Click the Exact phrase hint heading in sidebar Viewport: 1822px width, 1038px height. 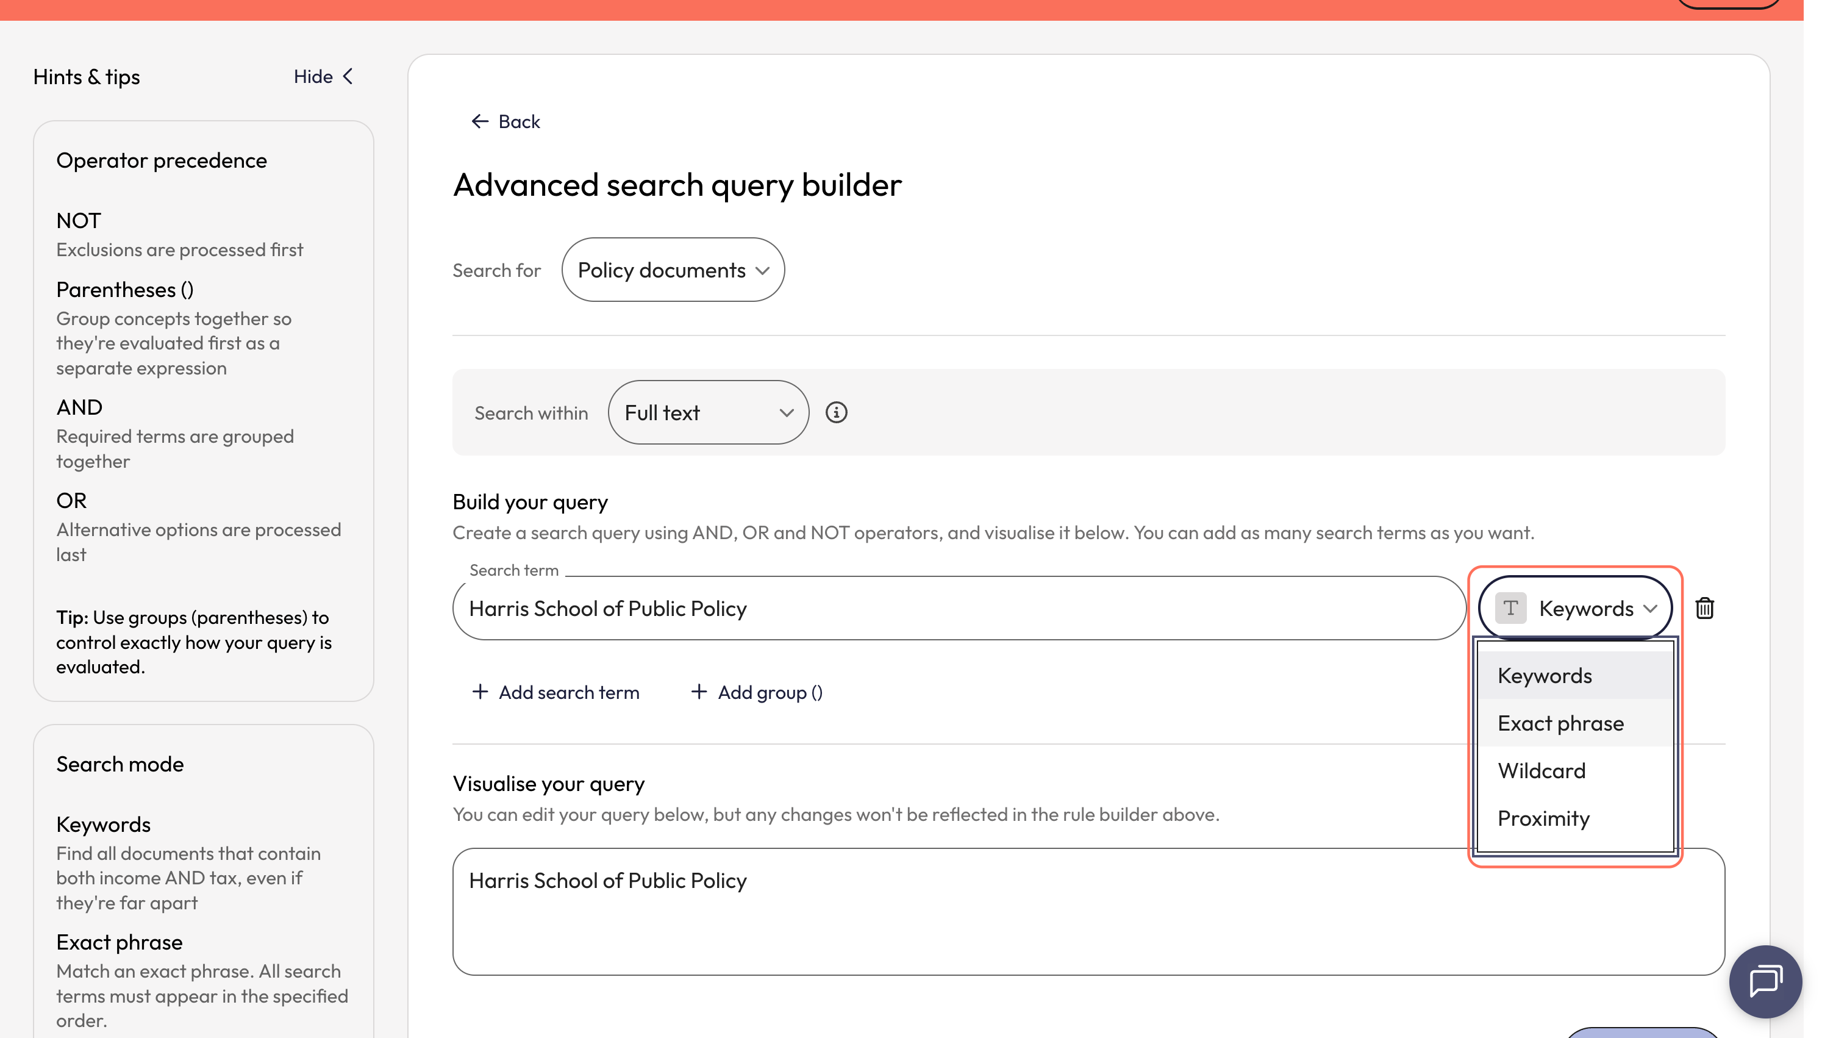[x=119, y=942]
